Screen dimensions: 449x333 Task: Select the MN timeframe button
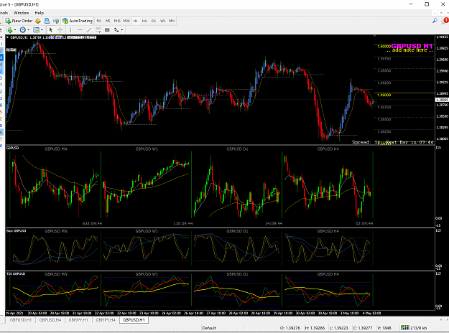pyautogui.click(x=172, y=21)
